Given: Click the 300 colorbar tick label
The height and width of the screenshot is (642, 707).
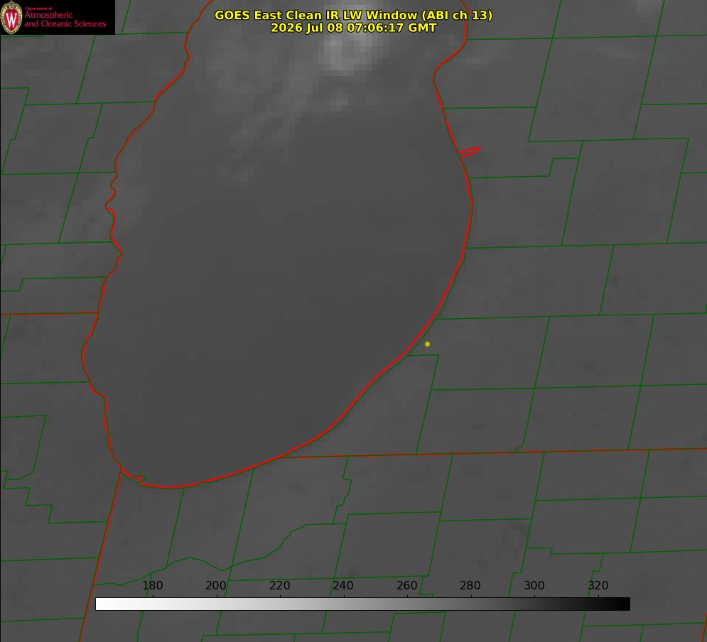Looking at the screenshot, I should [x=534, y=585].
